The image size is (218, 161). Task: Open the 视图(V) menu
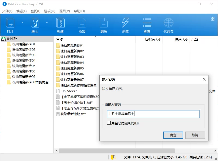pyautogui.click(x=65, y=11)
